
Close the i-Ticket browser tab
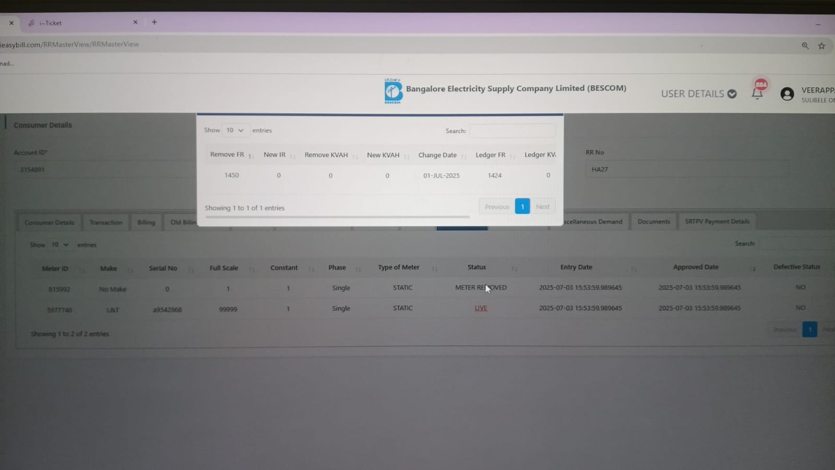pyautogui.click(x=136, y=22)
